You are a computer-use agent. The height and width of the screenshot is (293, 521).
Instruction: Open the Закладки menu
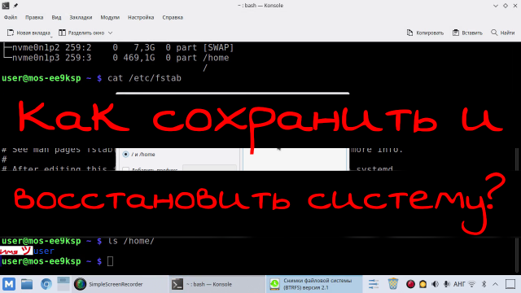point(81,17)
